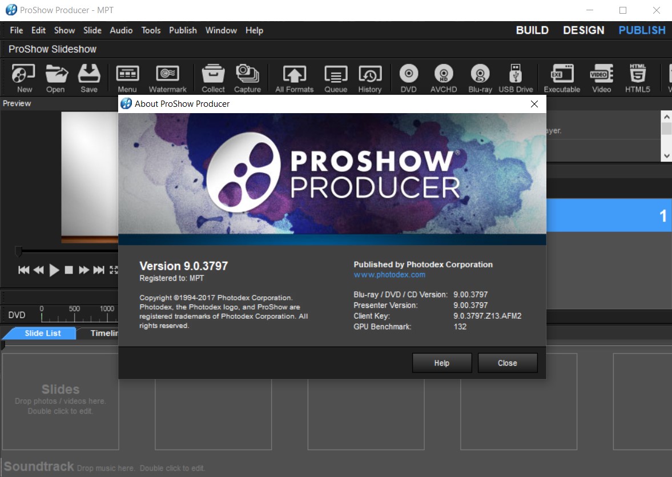Open the Watermark tool
This screenshot has height=477, width=672.
click(167, 78)
